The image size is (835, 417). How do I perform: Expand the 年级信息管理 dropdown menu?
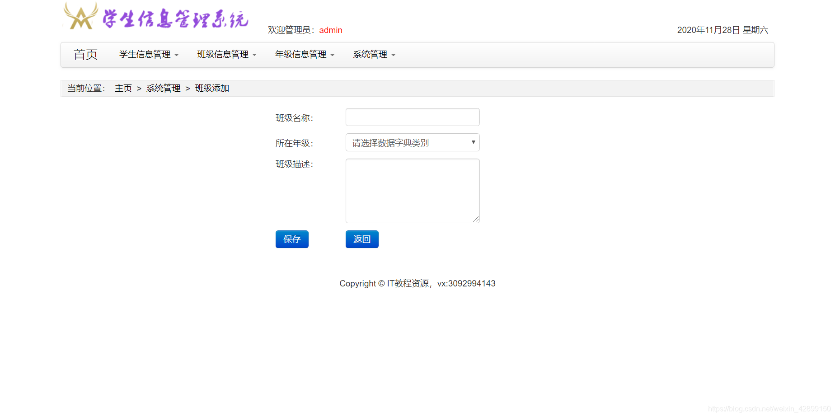click(x=305, y=55)
